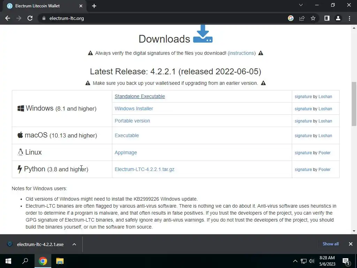The width and height of the screenshot is (357, 268).
Task: Close the Electrum Litecoin Wallet tab
Action: [x=81, y=6]
